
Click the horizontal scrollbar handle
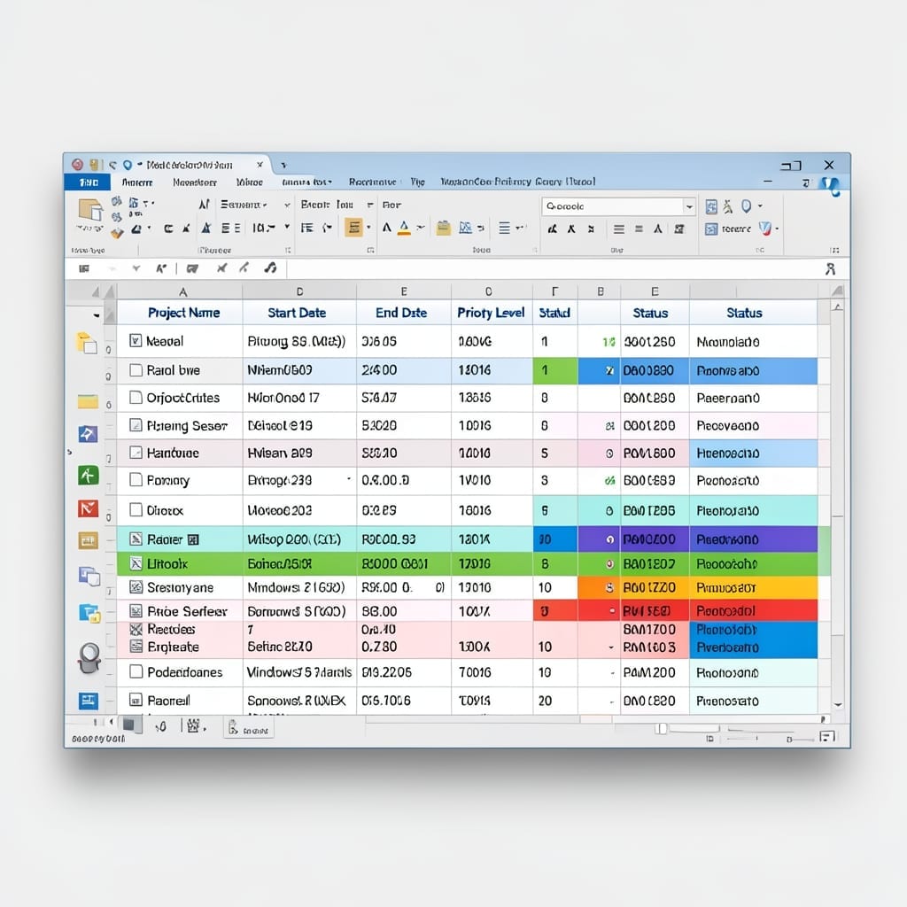[x=661, y=728]
